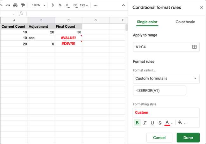Viewport: 206px width, 144px height.
Task: Apply percent format icon
Action: [x=60, y=5]
